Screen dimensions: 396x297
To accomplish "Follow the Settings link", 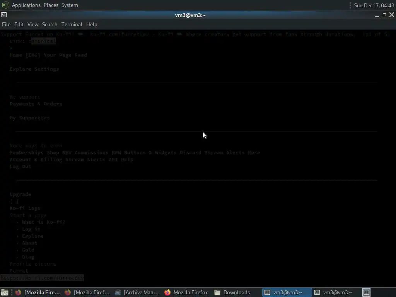I will [46, 69].
